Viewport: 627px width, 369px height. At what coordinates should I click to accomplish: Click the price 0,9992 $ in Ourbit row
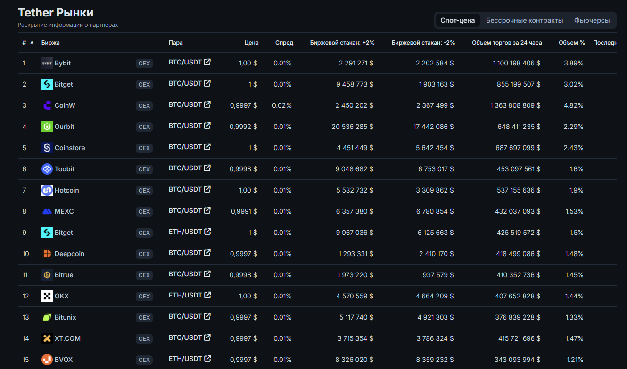[x=243, y=127]
